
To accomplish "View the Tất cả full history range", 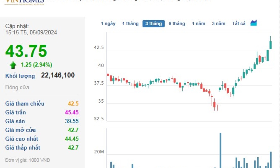I will click(x=239, y=23).
